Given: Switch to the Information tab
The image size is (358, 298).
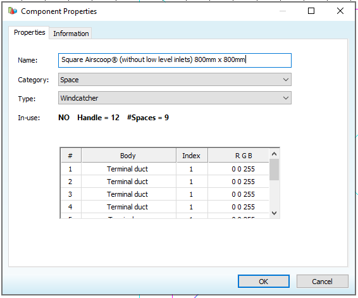Looking at the screenshot, I should [x=71, y=34].
